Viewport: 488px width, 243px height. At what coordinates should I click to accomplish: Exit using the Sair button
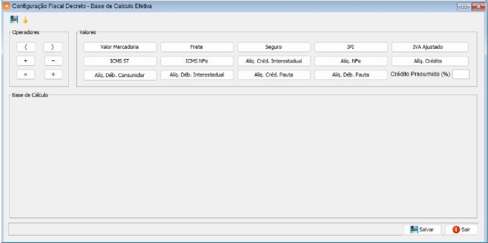tap(462, 230)
